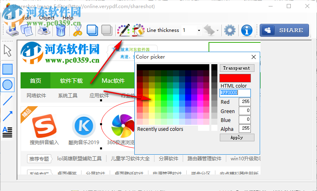
Task: Click the scissors cut icon
Action: [x=77, y=30]
